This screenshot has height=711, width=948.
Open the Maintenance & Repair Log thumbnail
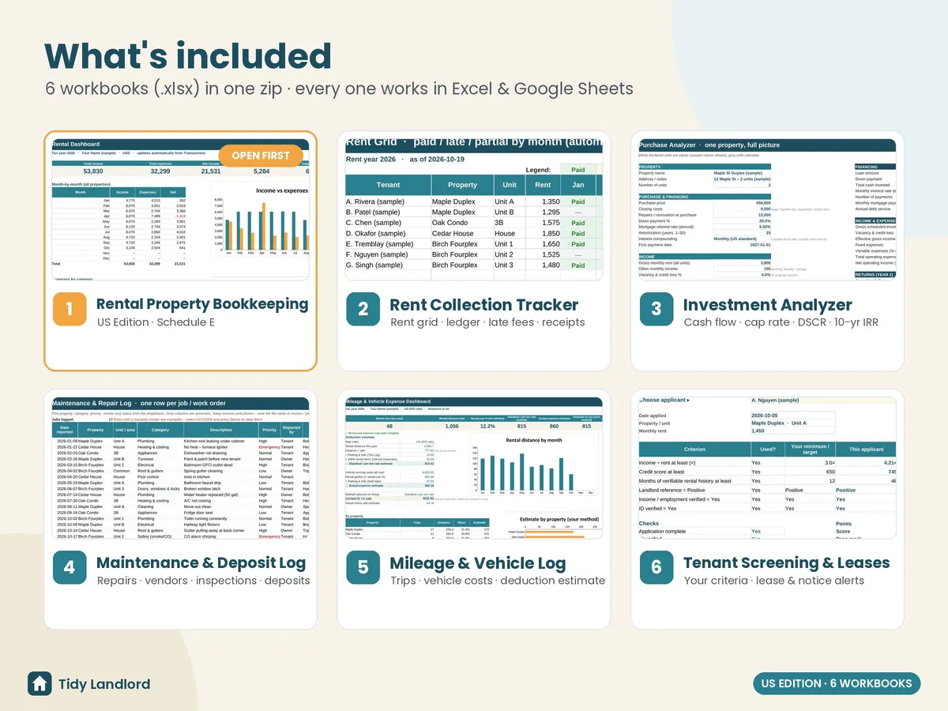tap(180, 468)
